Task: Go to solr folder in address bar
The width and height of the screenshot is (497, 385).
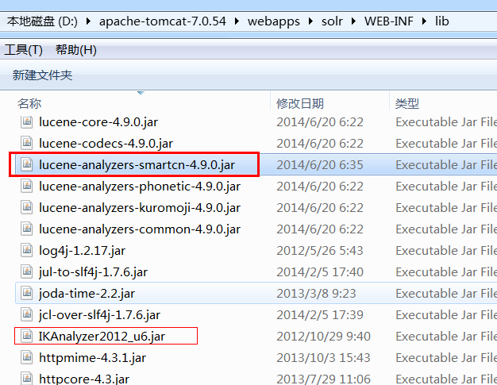Action: click(x=332, y=21)
